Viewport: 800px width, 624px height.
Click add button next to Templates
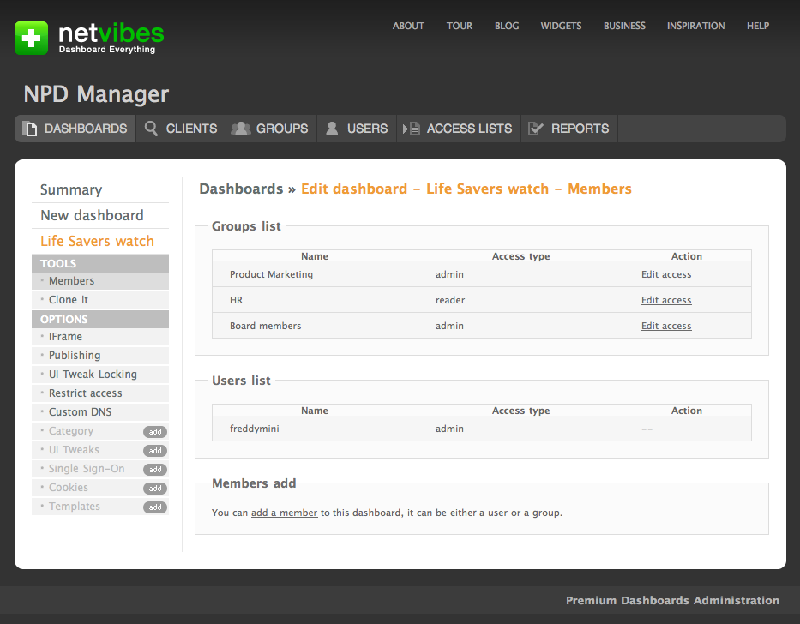155,507
